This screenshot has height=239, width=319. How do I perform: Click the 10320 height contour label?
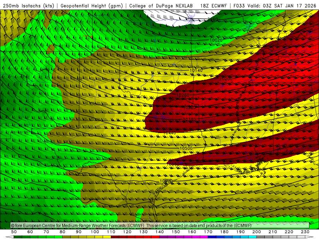coord(189,107)
